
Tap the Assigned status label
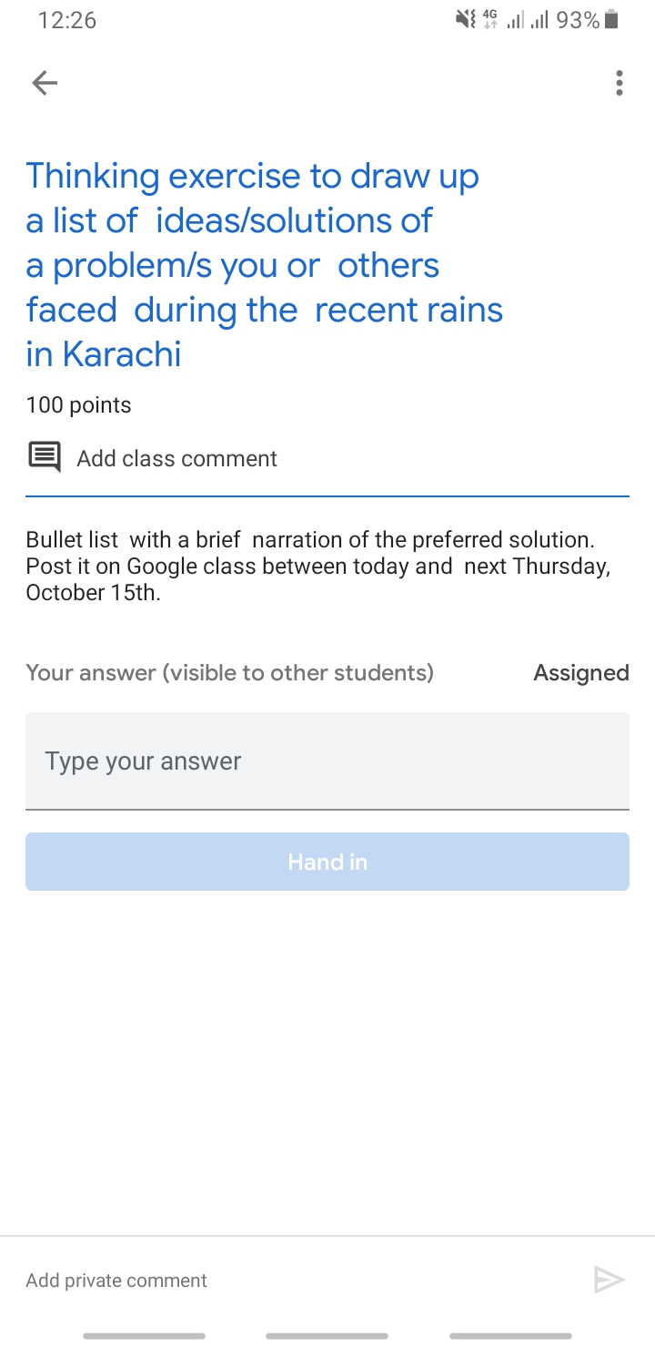pos(580,673)
